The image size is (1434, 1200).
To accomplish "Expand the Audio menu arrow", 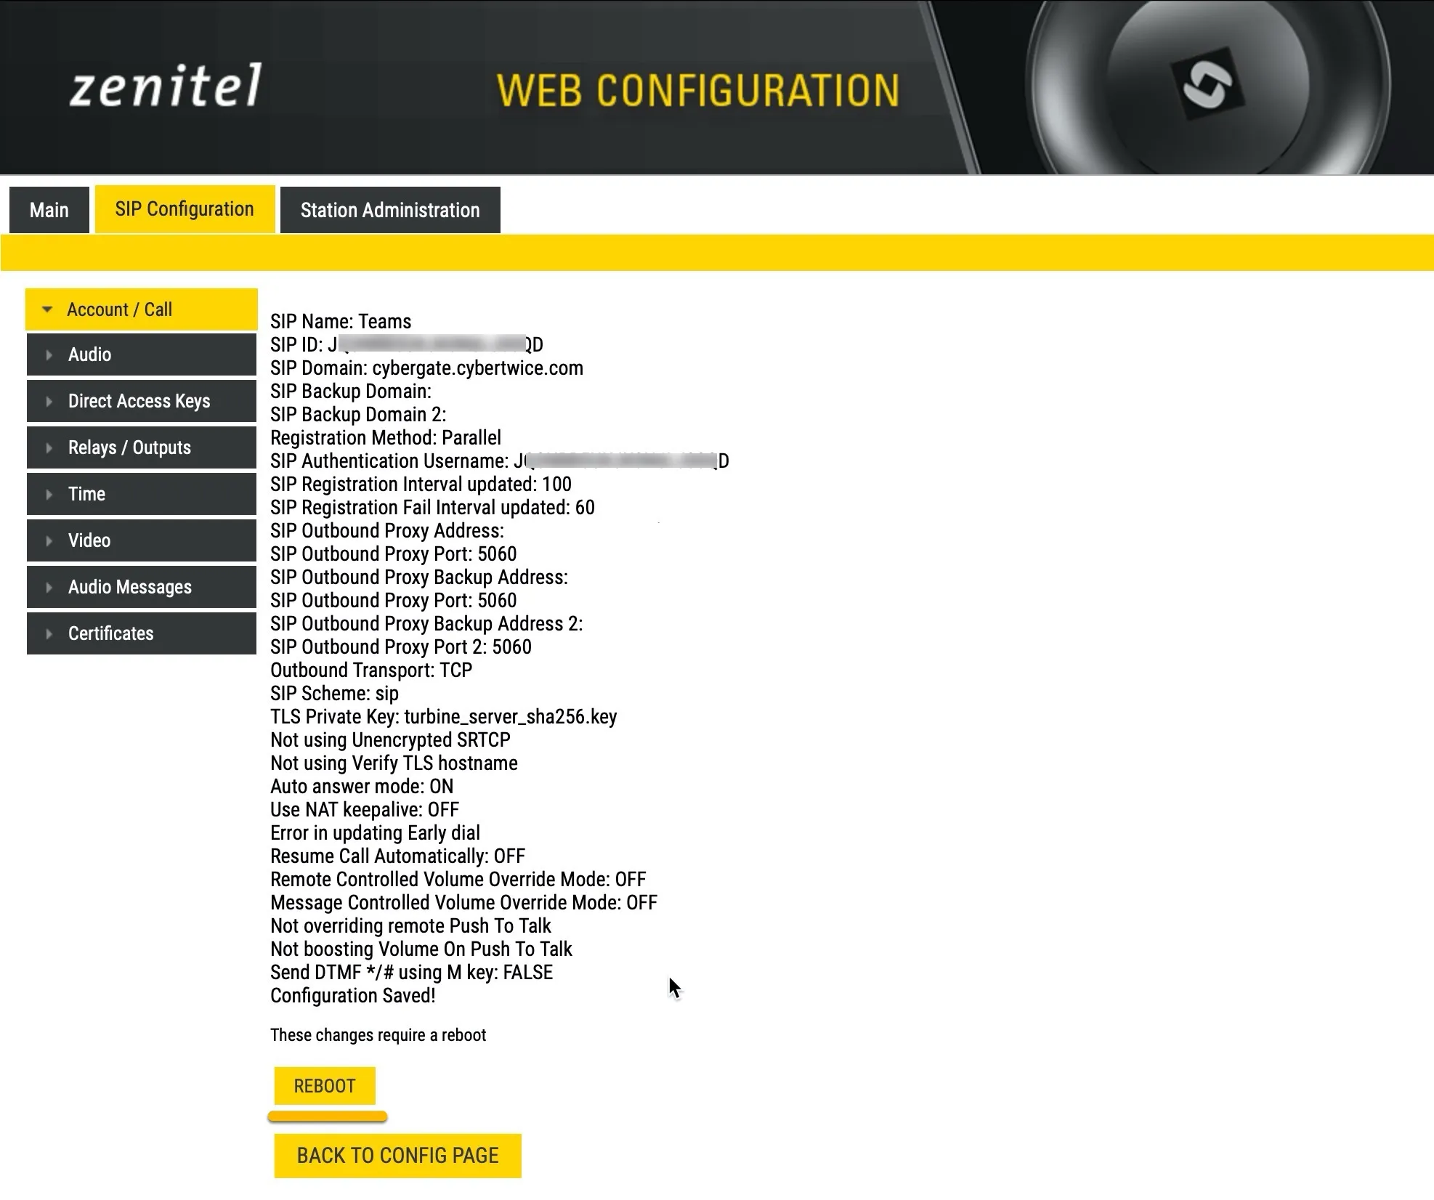I will [x=49, y=355].
